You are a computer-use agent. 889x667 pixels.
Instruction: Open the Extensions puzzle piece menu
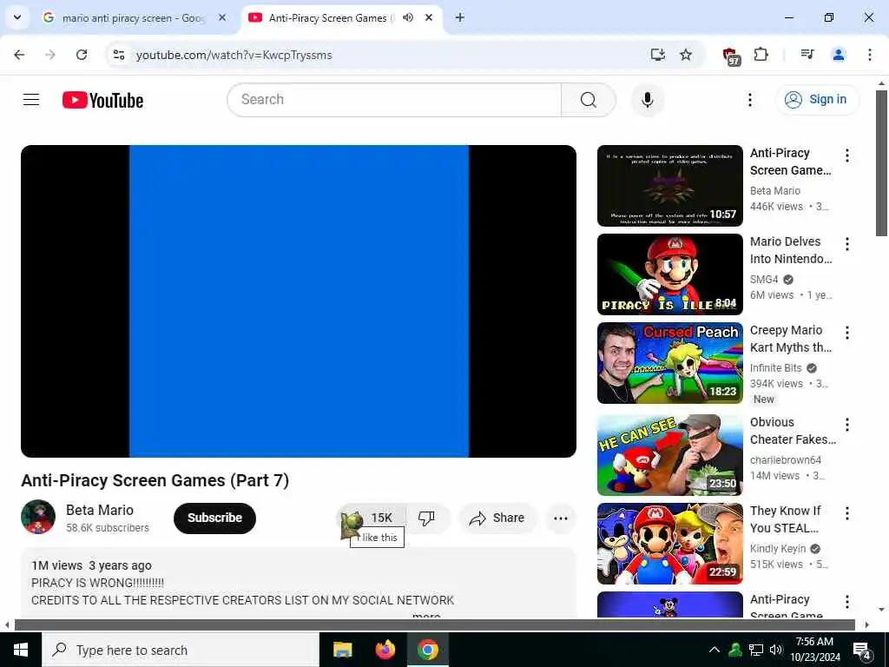[x=761, y=55]
